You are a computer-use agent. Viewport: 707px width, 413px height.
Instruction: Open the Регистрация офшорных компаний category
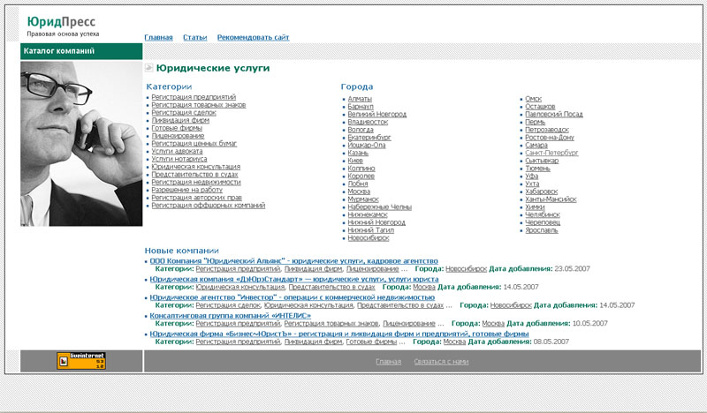click(208, 206)
